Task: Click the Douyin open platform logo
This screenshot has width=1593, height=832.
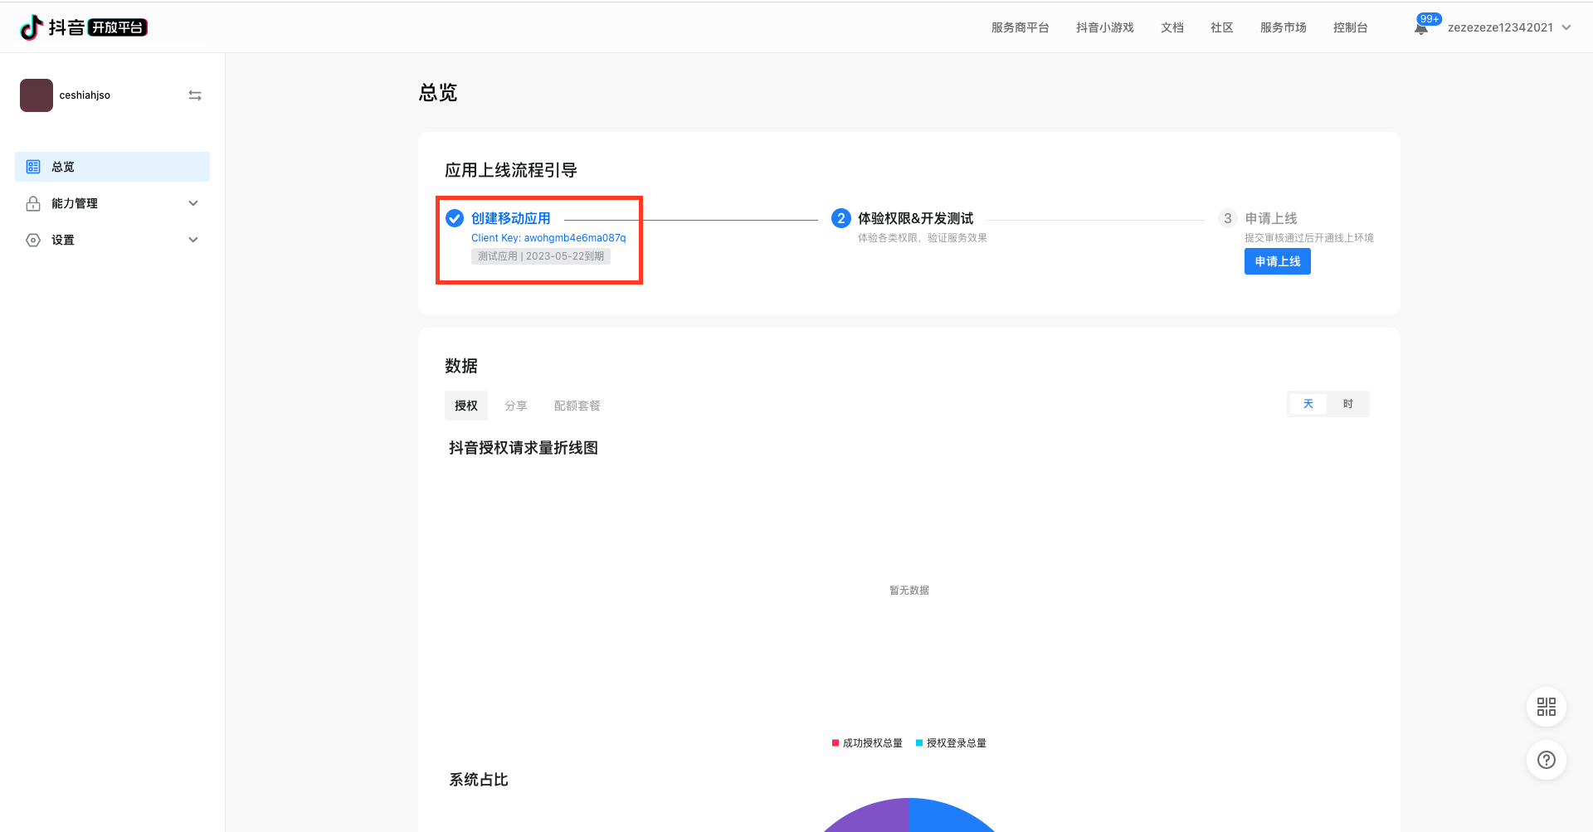Action: click(83, 27)
